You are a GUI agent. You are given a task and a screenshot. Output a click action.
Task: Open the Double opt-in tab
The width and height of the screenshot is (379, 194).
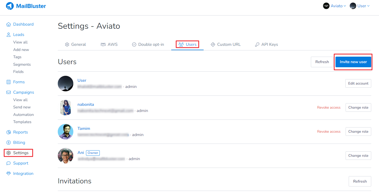tap(148, 44)
